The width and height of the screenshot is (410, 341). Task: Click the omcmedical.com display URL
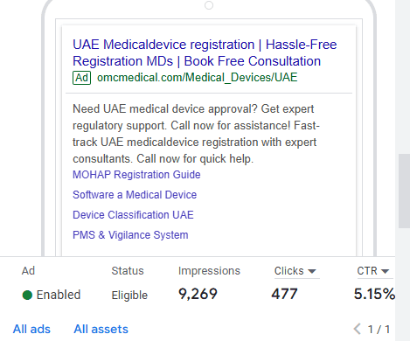(197, 78)
